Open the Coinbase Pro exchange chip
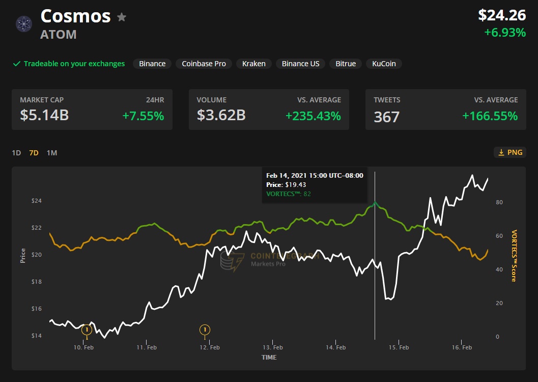 pyautogui.click(x=204, y=64)
